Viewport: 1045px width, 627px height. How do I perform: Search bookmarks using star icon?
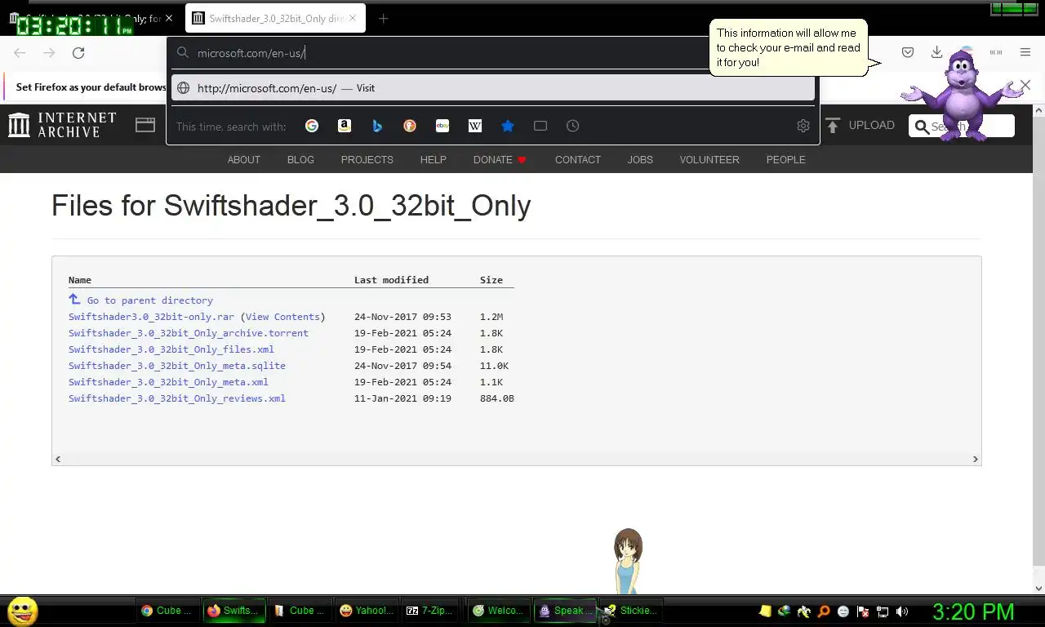[508, 126]
